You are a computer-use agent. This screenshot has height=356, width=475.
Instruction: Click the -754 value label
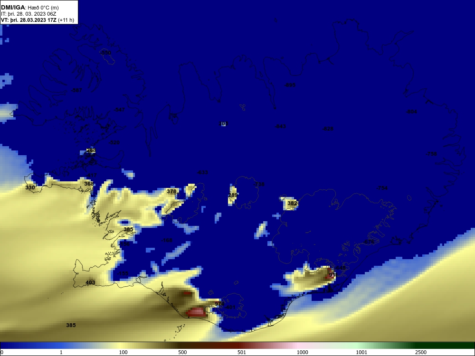(382, 188)
